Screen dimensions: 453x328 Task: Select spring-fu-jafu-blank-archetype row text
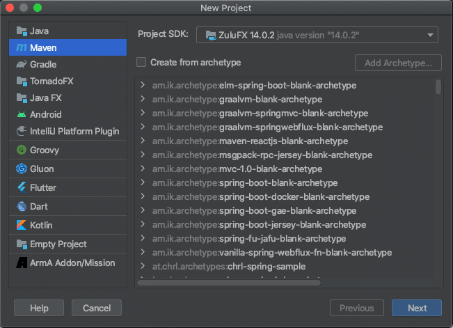pos(249,239)
